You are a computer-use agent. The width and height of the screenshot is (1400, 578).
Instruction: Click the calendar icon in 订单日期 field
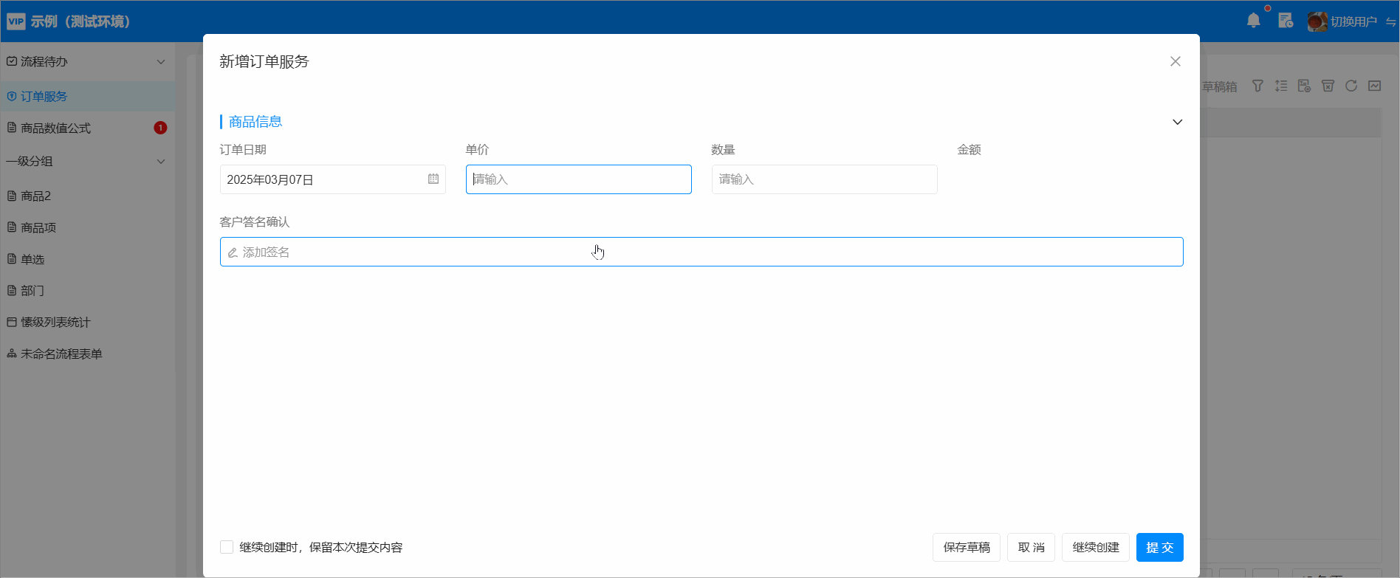coord(433,179)
